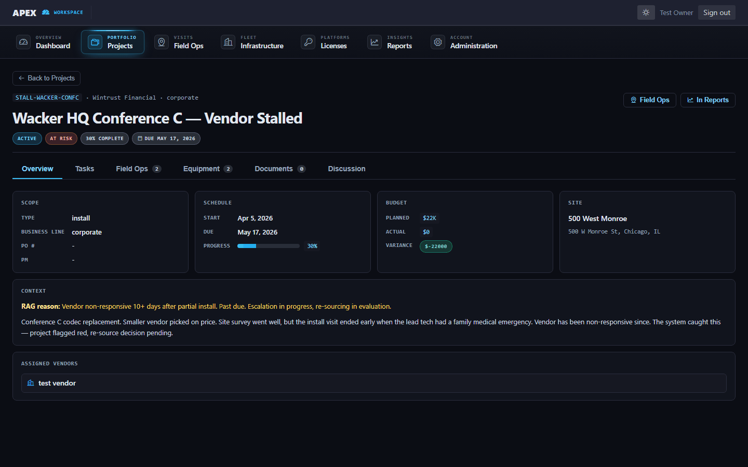Click the Administration gear icon

[438, 42]
